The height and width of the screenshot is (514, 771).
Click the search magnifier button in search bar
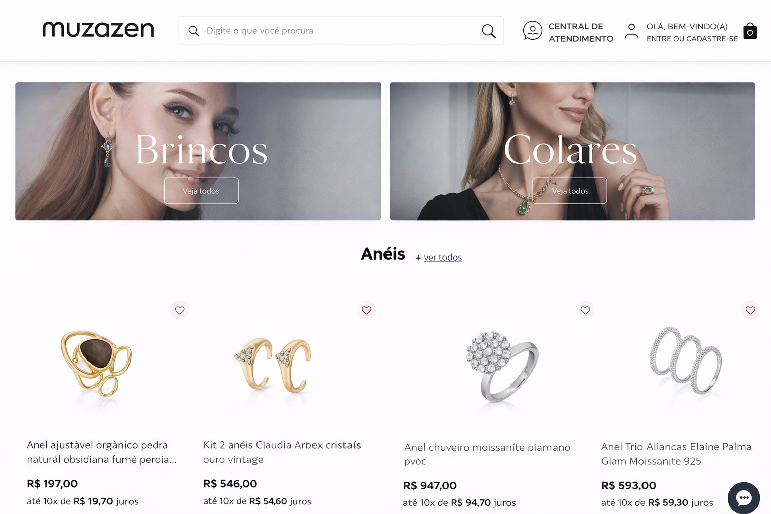tap(489, 31)
